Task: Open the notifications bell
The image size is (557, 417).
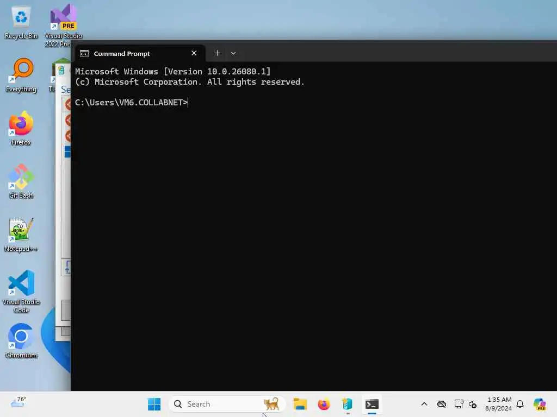Action: click(520, 404)
